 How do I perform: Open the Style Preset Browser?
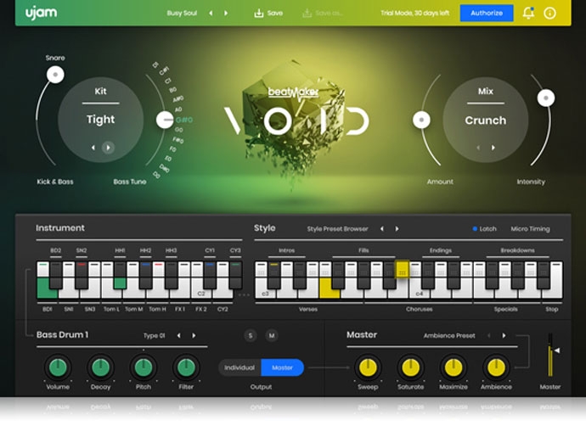pyautogui.click(x=337, y=228)
